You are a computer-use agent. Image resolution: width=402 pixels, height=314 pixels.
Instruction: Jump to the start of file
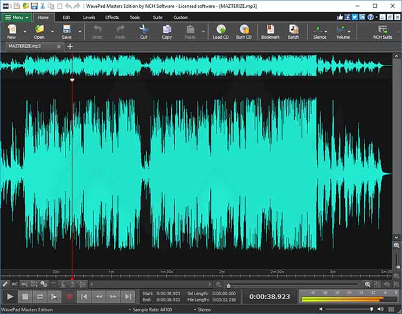click(x=84, y=297)
